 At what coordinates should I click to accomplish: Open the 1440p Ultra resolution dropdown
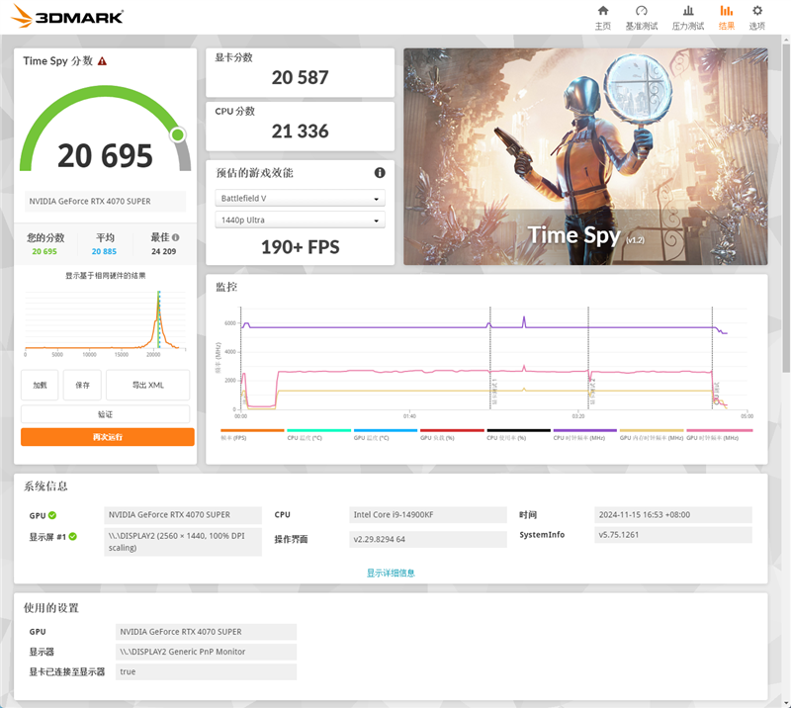tap(300, 220)
